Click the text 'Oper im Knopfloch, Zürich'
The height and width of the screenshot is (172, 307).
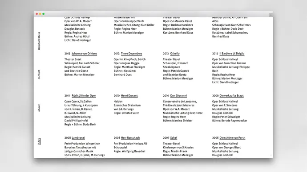[x=129, y=59]
